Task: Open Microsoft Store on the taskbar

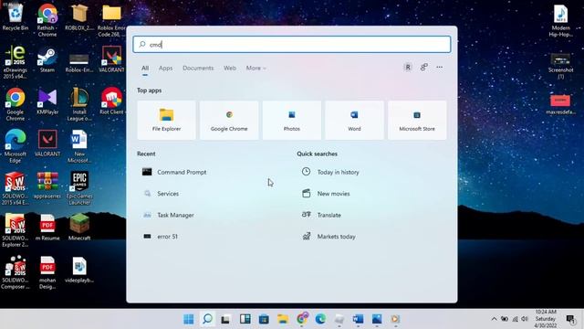Action: (x=264, y=319)
